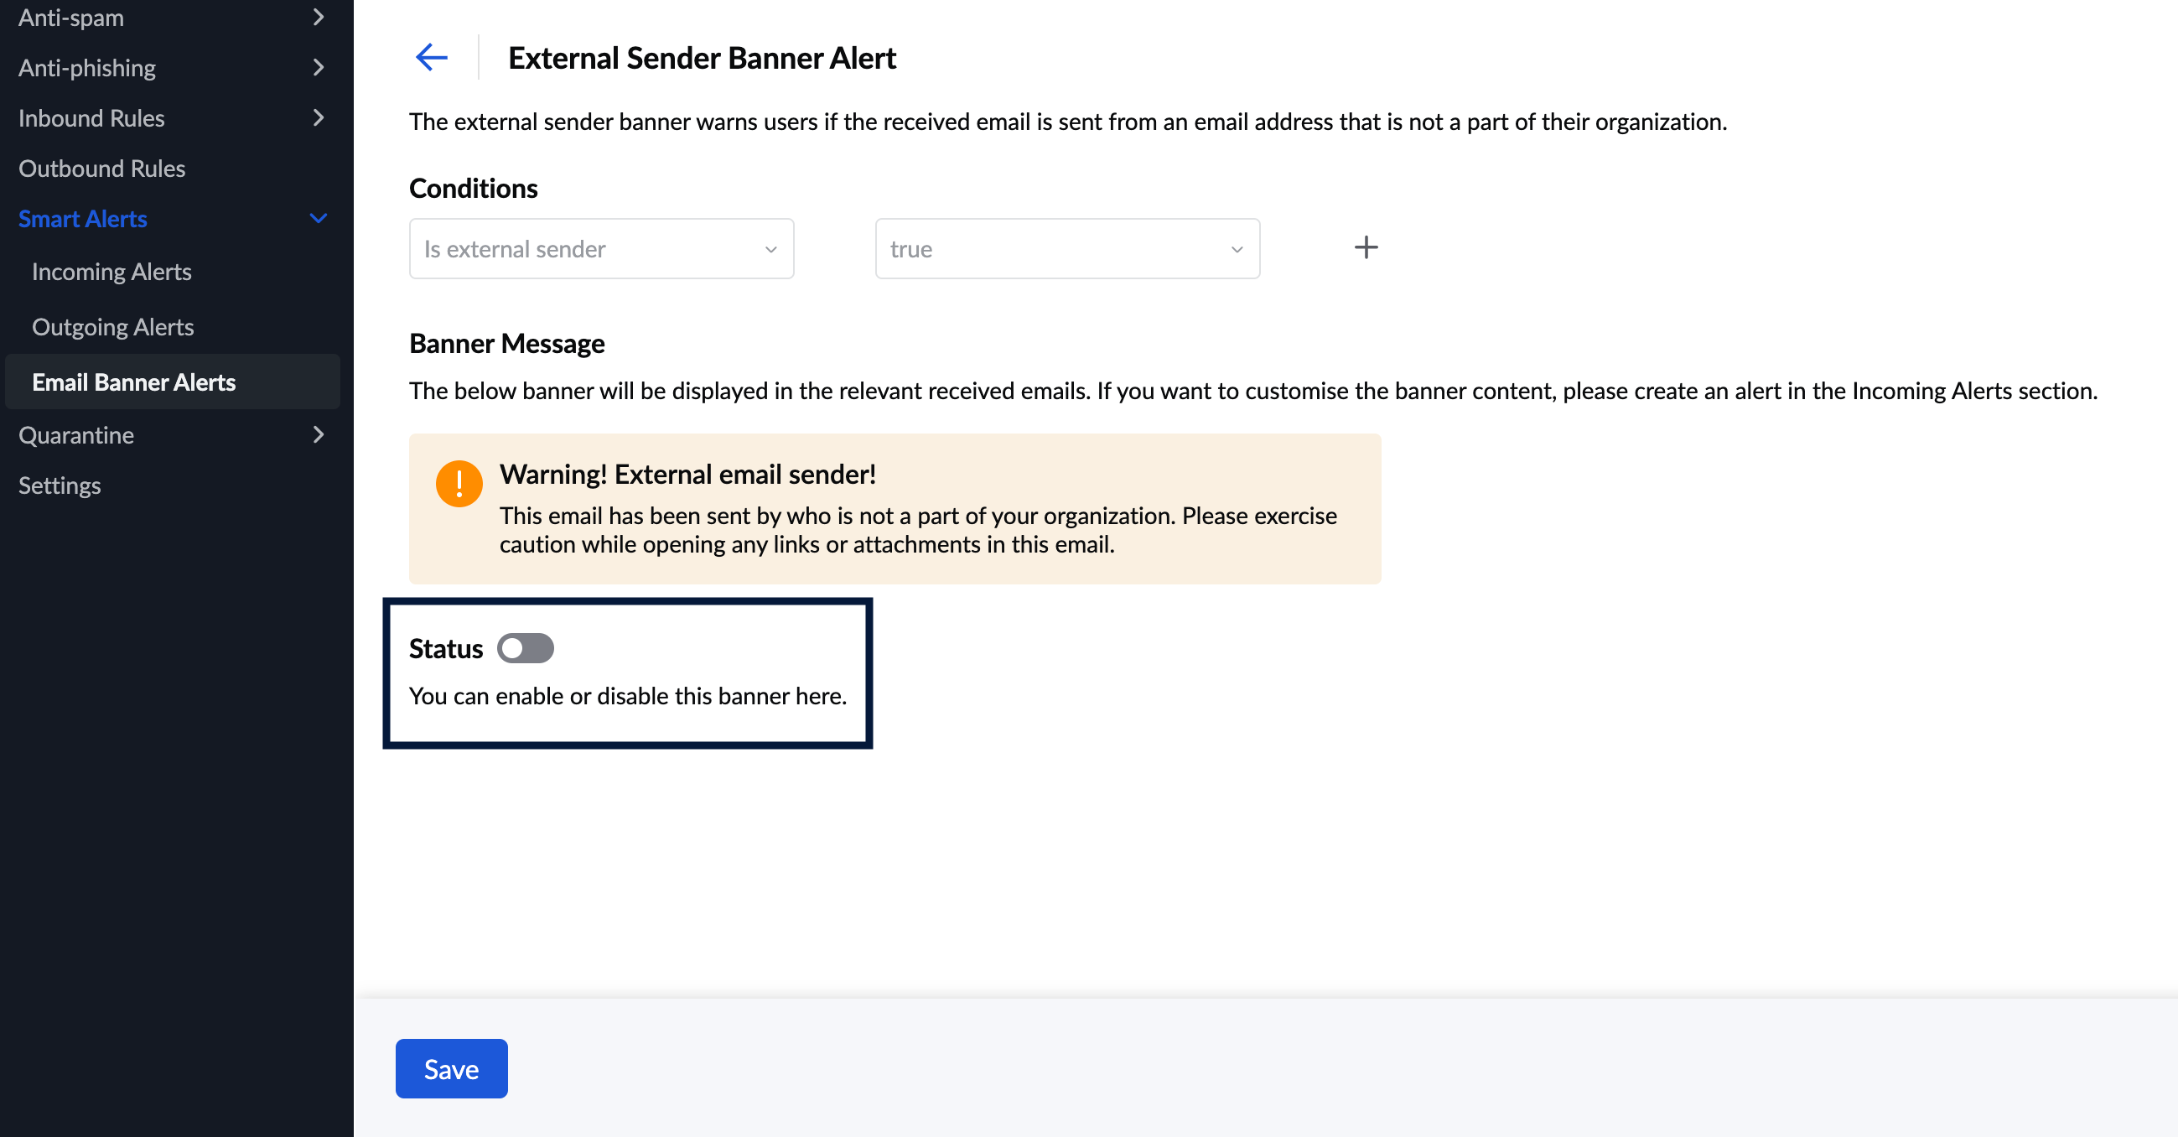The height and width of the screenshot is (1137, 2178).
Task: Click the Quarantine menu label
Action: pos(76,434)
